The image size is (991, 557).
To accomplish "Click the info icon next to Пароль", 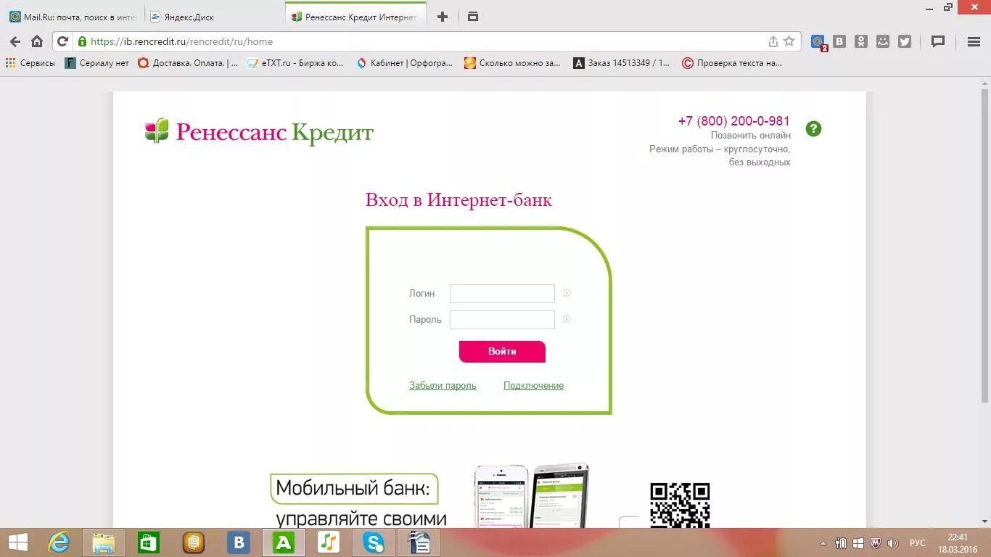I will click(x=567, y=318).
